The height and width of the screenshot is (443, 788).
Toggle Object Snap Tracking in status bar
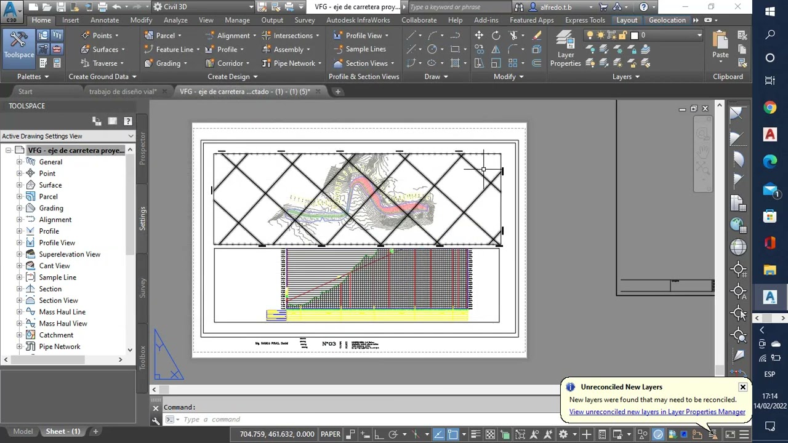tap(438, 434)
